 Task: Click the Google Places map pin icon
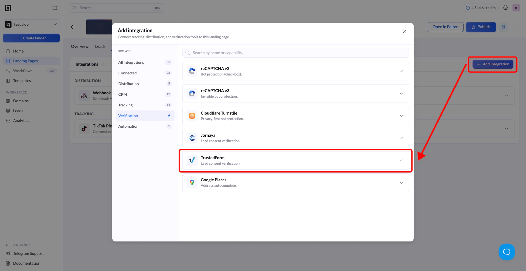[192, 182]
